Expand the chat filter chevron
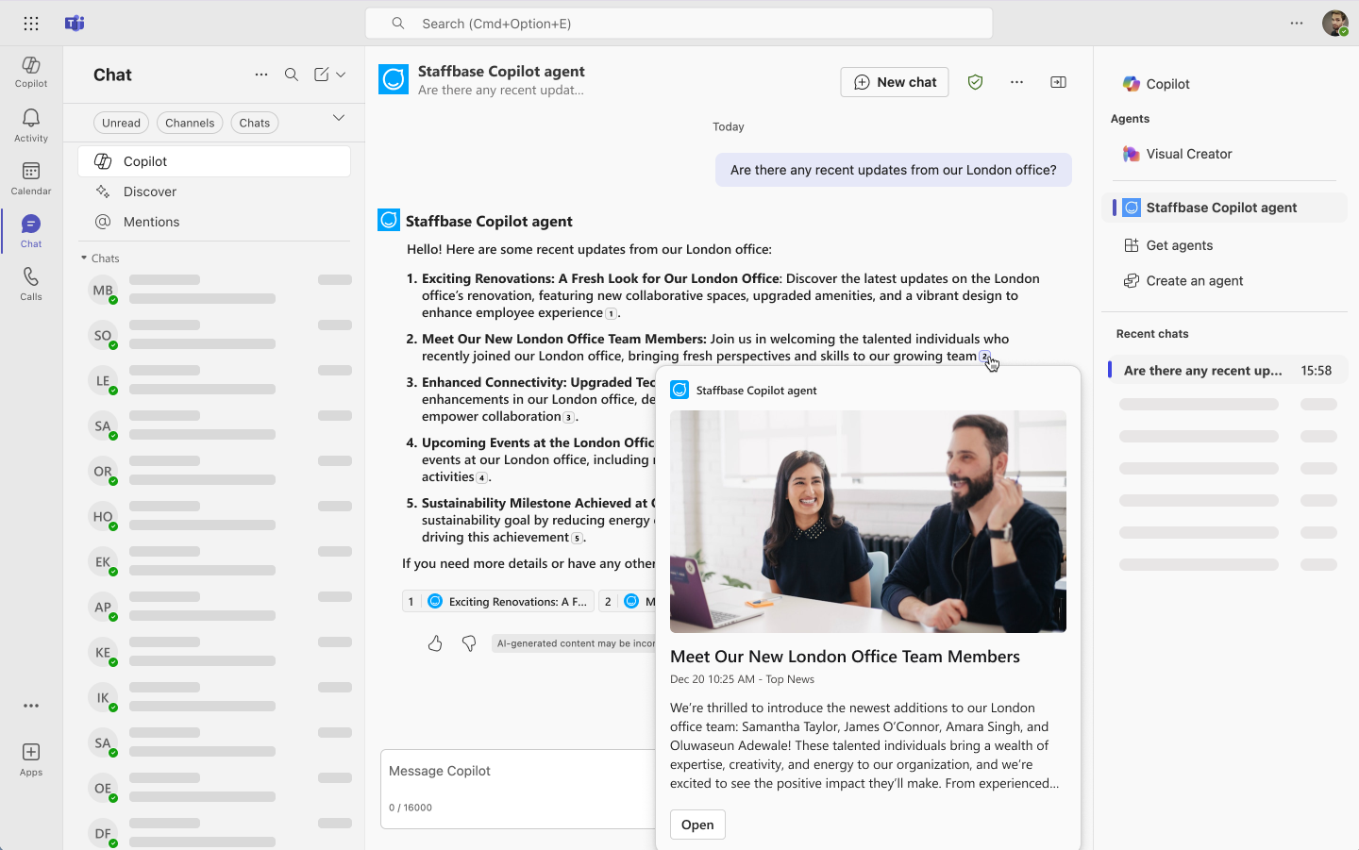 tap(339, 118)
